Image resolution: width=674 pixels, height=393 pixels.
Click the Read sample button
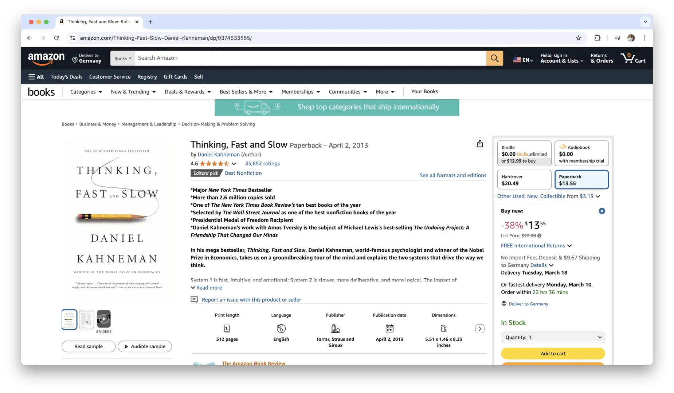click(x=89, y=346)
